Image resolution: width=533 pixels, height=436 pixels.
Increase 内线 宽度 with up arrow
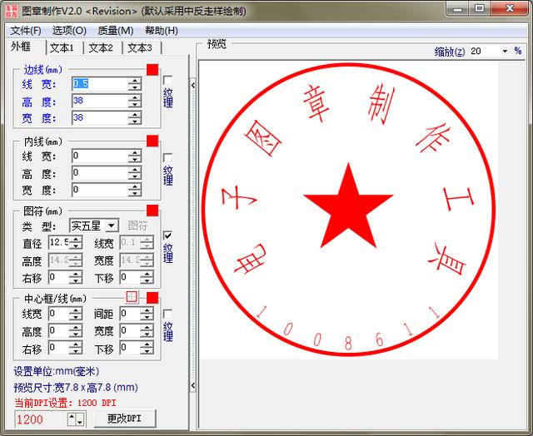[x=135, y=186]
